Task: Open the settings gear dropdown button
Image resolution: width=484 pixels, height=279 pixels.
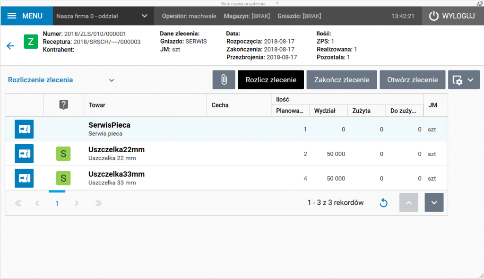Action: coord(464,80)
